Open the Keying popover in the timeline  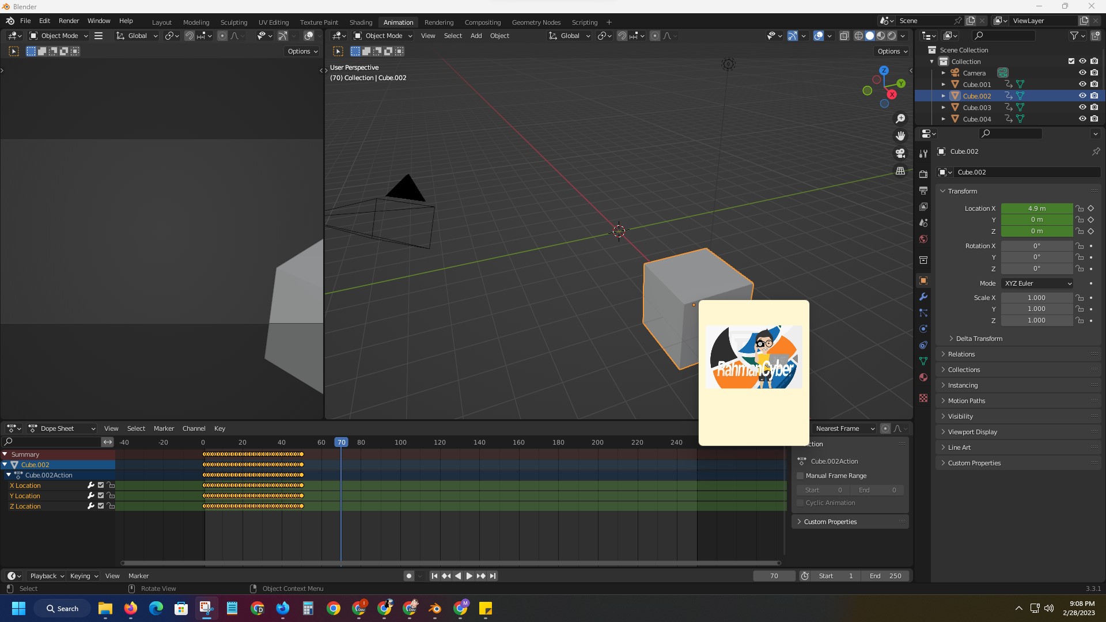point(84,576)
